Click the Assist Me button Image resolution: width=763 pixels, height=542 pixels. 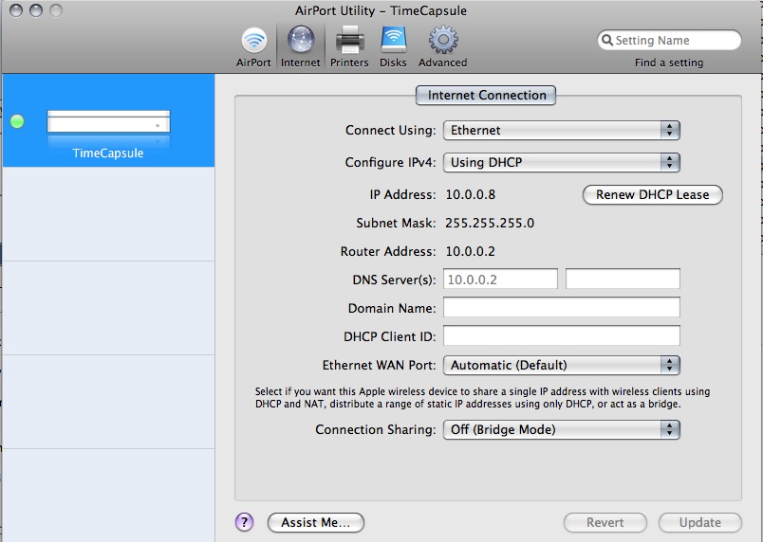pyautogui.click(x=316, y=522)
